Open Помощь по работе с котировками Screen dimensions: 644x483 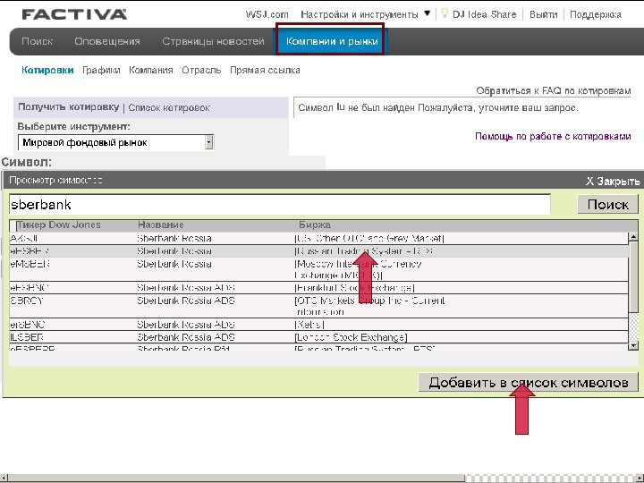[553, 136]
